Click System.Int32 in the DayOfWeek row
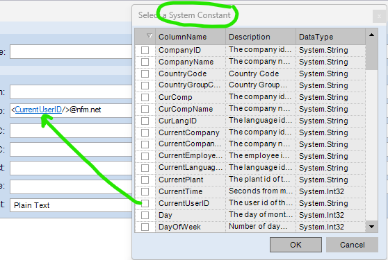The width and height of the screenshot is (388, 260). tap(330, 227)
